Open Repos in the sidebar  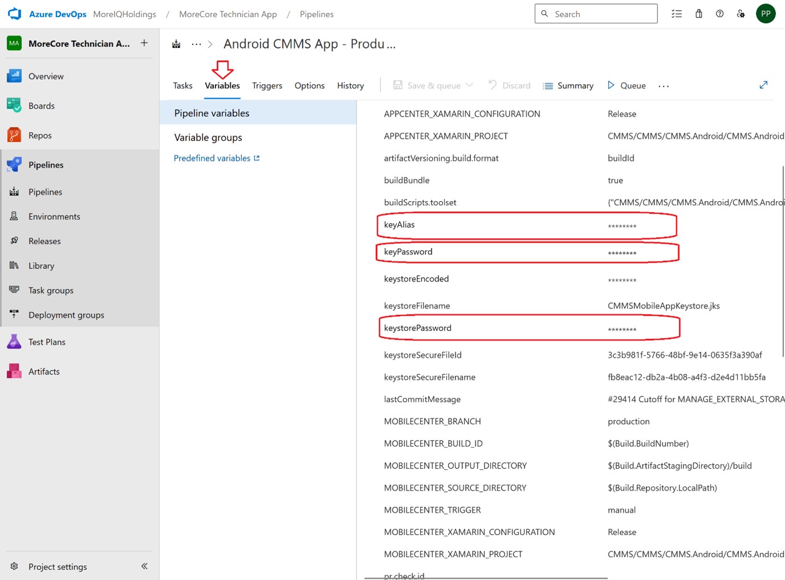pyautogui.click(x=40, y=135)
